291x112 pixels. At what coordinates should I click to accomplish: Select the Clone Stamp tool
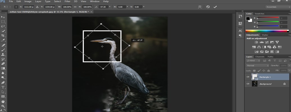(3, 55)
